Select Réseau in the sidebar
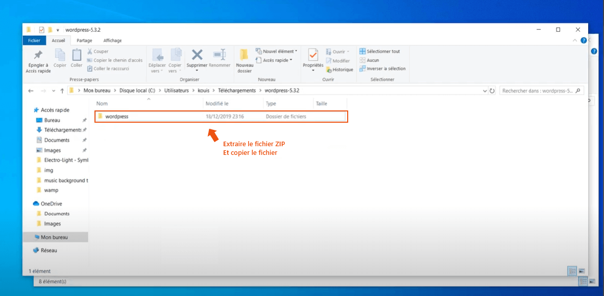Viewport: 604px width, 296px height. point(45,250)
